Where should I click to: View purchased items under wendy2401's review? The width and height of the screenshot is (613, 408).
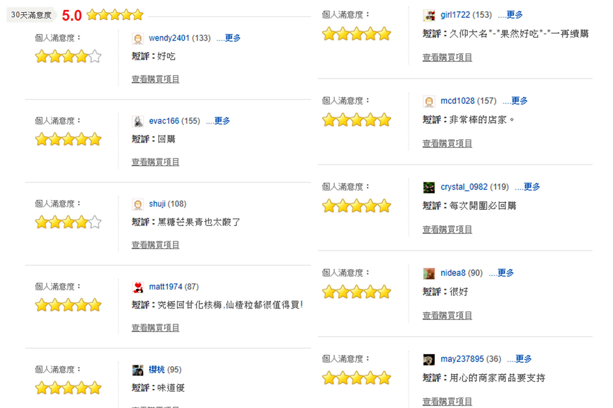(x=155, y=79)
